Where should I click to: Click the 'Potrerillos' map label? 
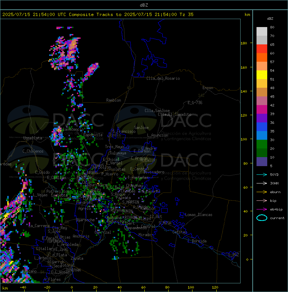point(58,191)
